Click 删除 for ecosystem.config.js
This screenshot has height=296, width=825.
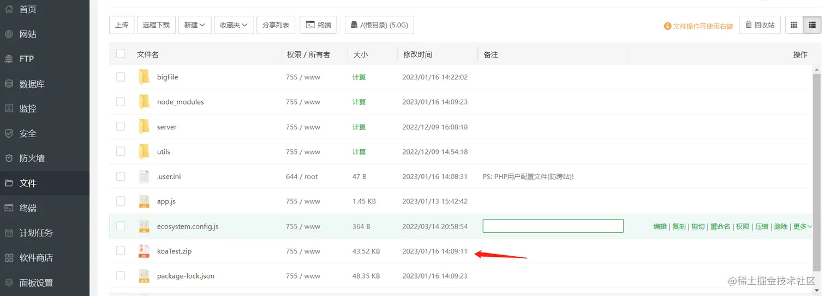click(x=781, y=226)
